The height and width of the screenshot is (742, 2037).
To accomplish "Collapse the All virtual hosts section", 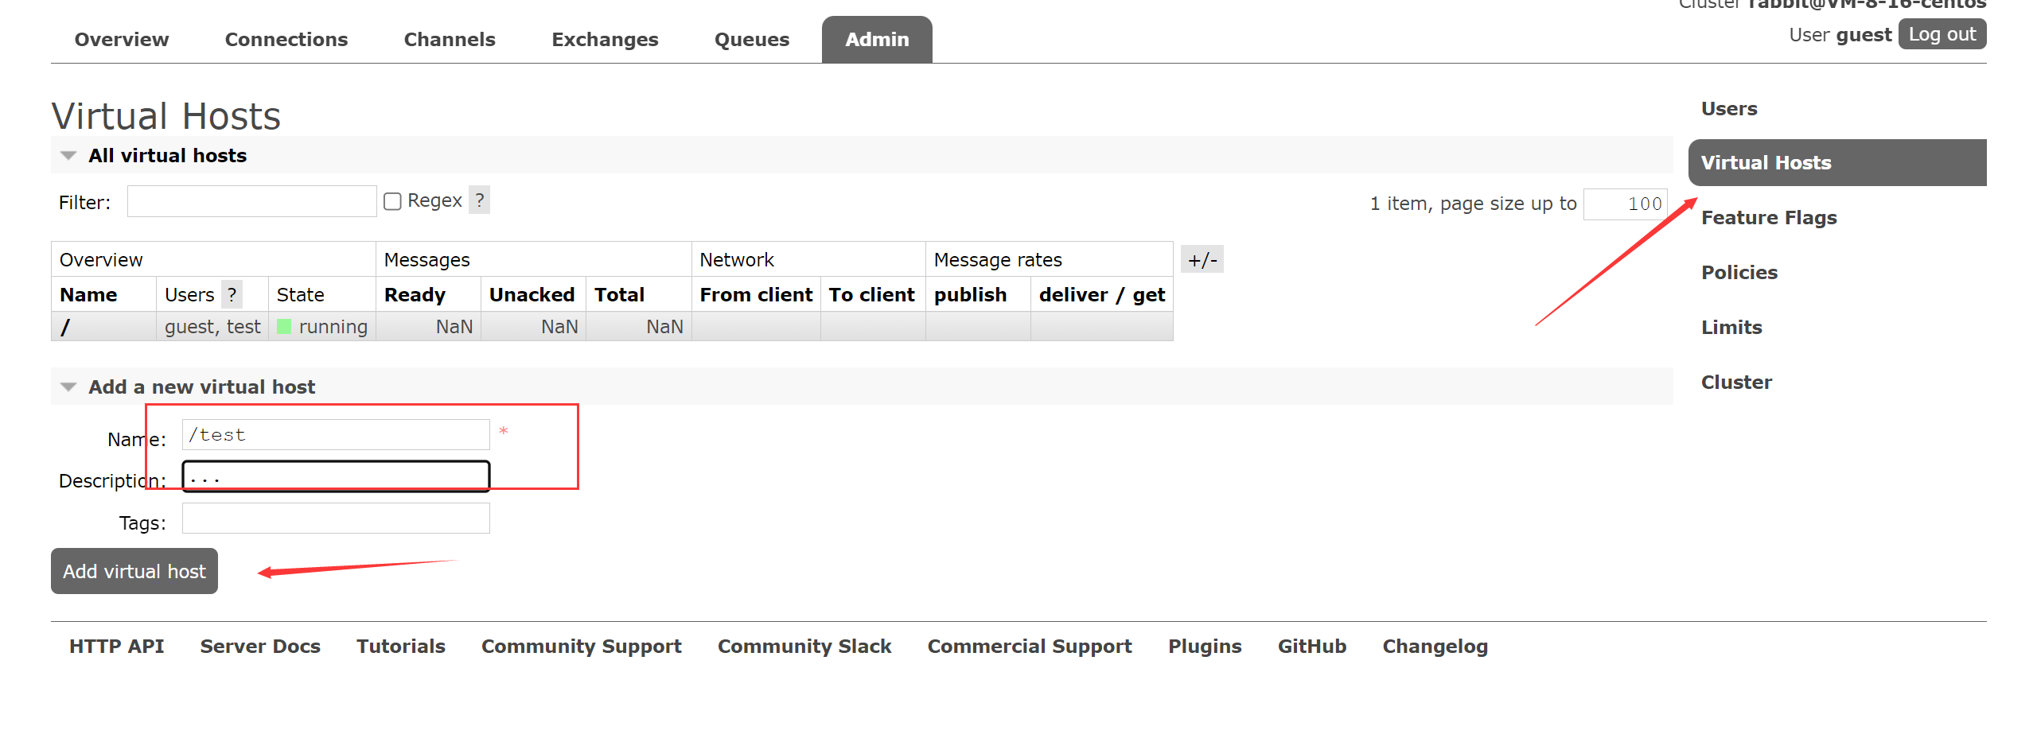I will (x=69, y=156).
